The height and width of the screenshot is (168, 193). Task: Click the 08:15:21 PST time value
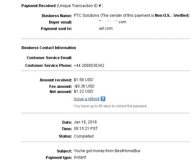click(x=86, y=129)
